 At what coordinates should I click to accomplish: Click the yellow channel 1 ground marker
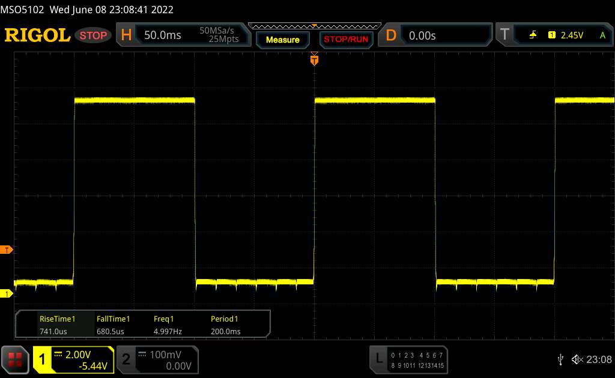pyautogui.click(x=6, y=293)
